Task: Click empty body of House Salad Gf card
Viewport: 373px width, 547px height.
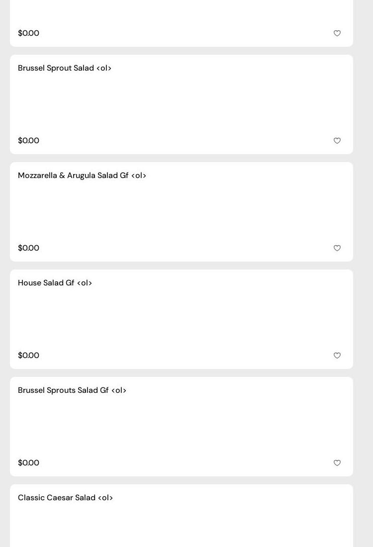Action: click(x=182, y=319)
